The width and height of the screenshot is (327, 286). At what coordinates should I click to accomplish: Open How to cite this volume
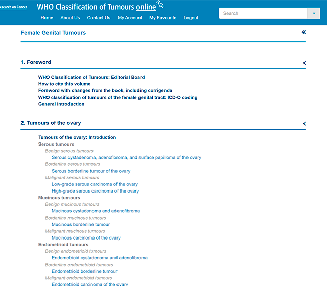(64, 84)
